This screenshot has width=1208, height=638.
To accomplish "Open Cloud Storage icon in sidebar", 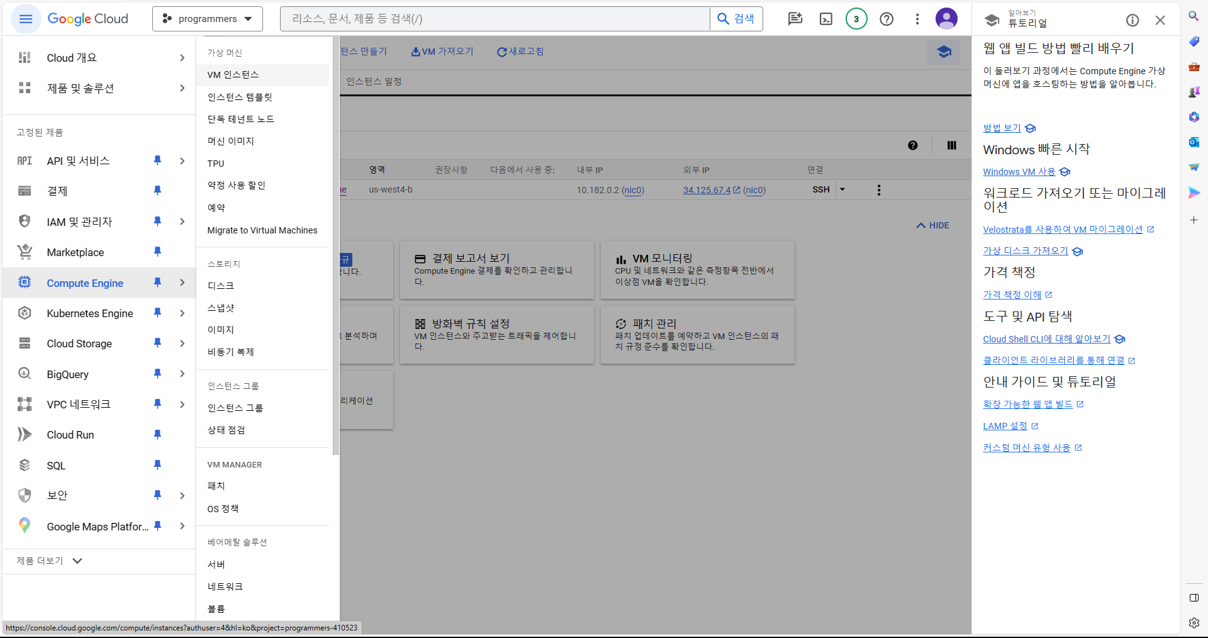I will click(25, 343).
